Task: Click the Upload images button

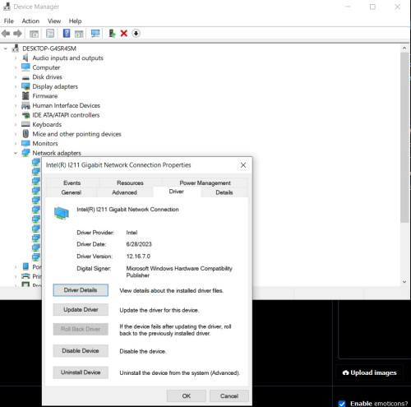Action: [370, 372]
